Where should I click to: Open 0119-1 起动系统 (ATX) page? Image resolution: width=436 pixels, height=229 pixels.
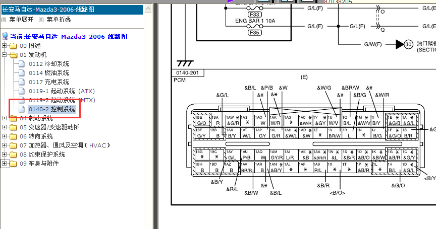tap(62, 91)
